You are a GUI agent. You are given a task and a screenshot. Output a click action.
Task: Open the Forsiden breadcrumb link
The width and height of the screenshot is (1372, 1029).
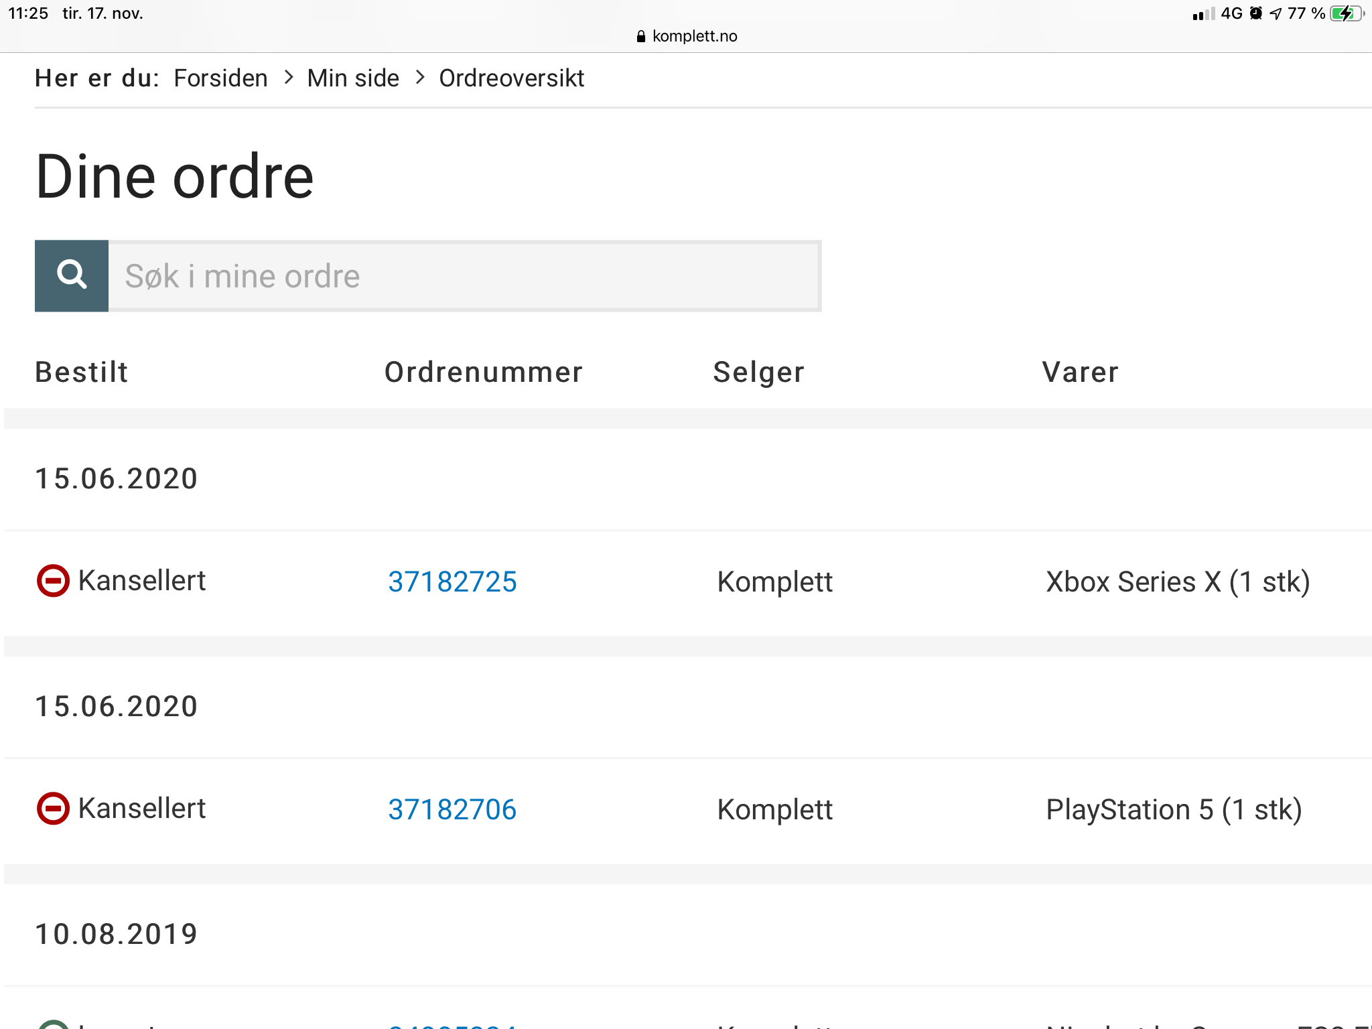(220, 78)
